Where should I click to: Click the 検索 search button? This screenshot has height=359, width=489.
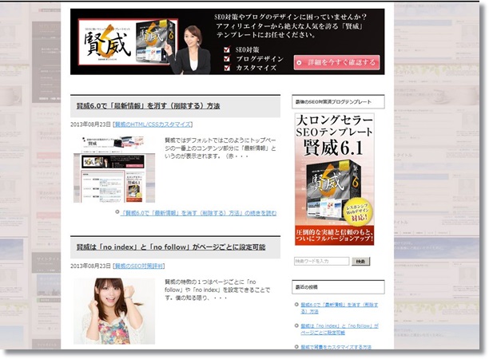(361, 262)
